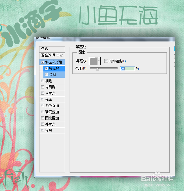Select the 样式 list header
The width and height of the screenshot is (184, 191).
[x=52, y=49]
